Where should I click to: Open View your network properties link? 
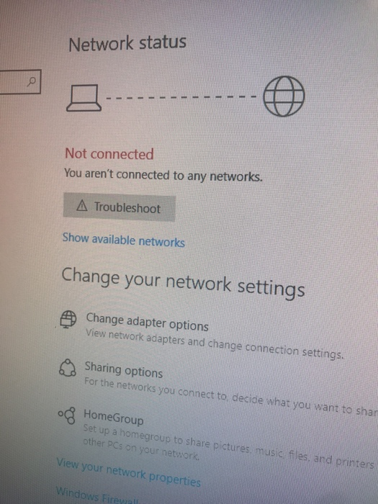[x=129, y=472]
